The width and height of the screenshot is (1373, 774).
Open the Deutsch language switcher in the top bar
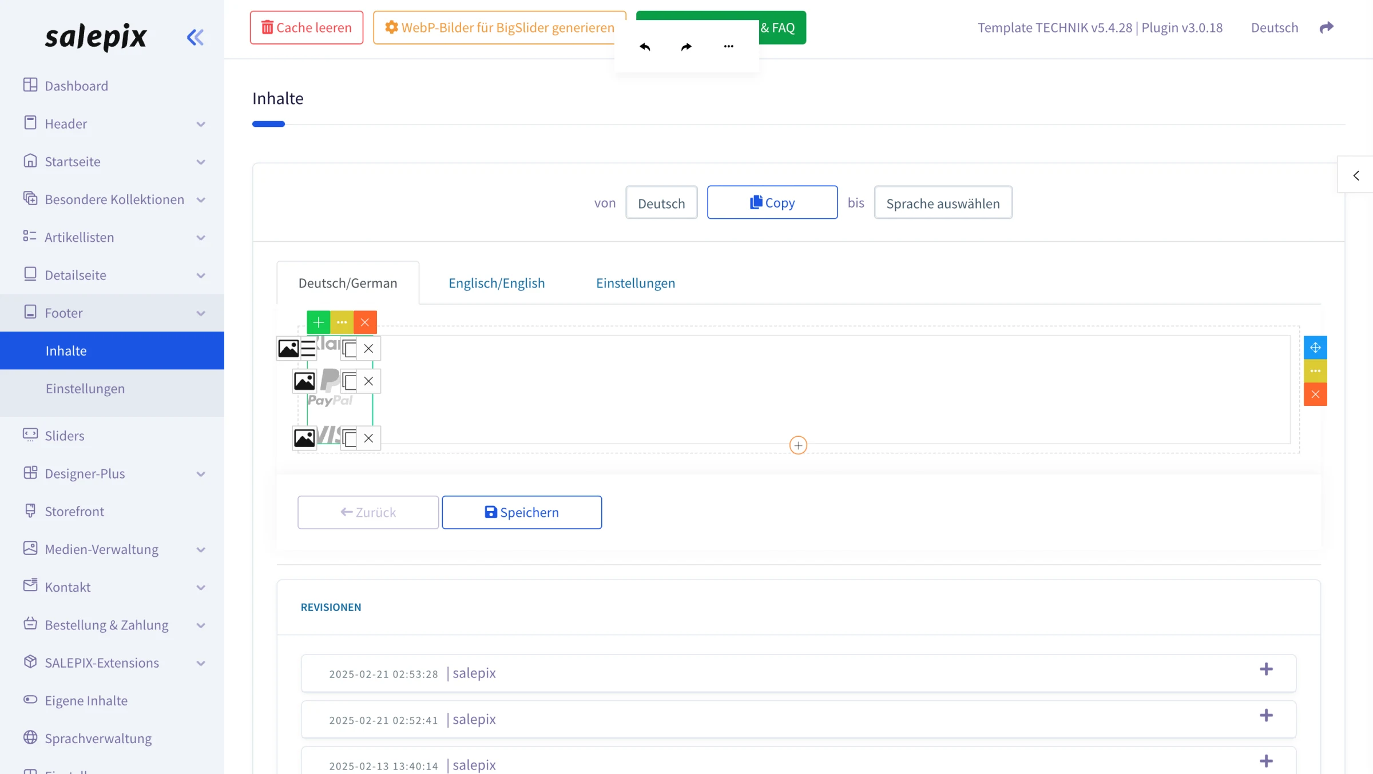[1274, 27]
